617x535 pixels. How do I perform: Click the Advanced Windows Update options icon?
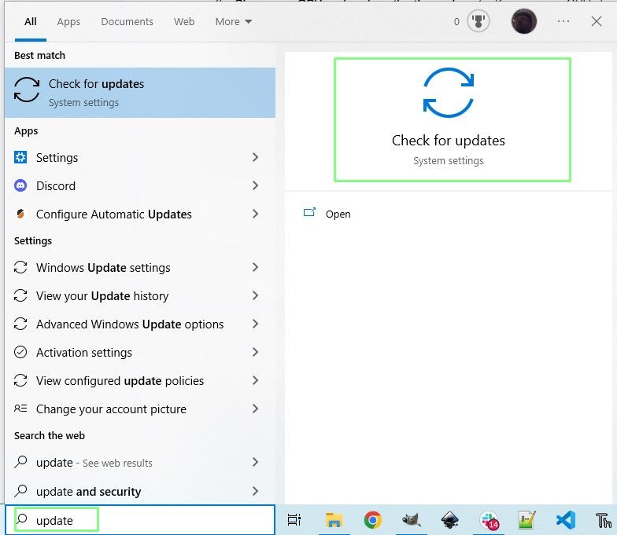pos(20,324)
